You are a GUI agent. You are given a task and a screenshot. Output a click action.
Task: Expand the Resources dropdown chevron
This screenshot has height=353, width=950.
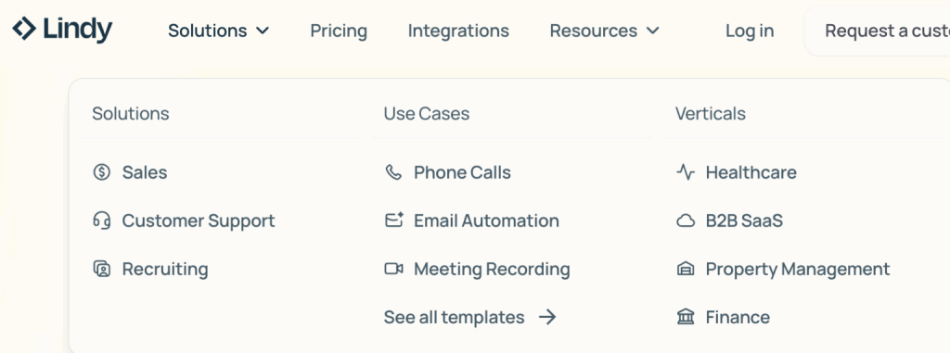point(652,31)
